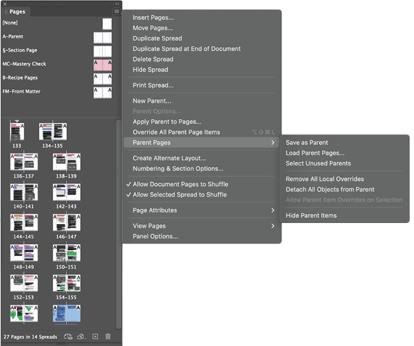This screenshot has height=346, width=414.
Task: Click the Delete Selected Pages trash icon
Action: tap(108, 337)
